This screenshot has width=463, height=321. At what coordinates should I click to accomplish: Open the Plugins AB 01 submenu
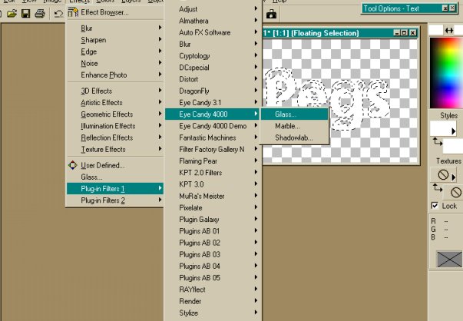coord(213,231)
